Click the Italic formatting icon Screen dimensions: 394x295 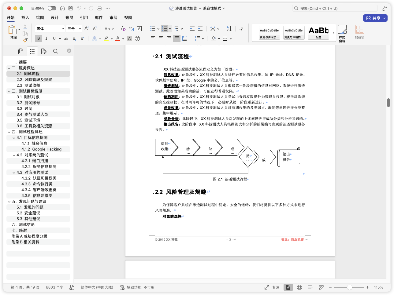click(46, 38)
